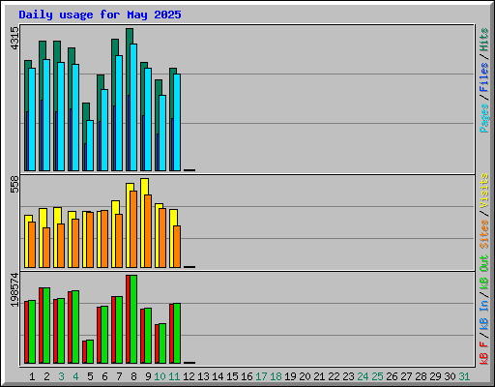Click the green kB Out bar for day 5
The image size is (495, 387).
tap(90, 351)
